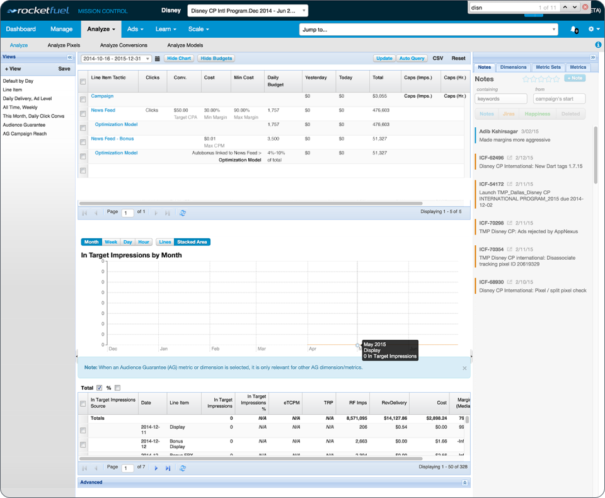Open the Metric Sets tab
This screenshot has height=498, width=605.
[548, 67]
